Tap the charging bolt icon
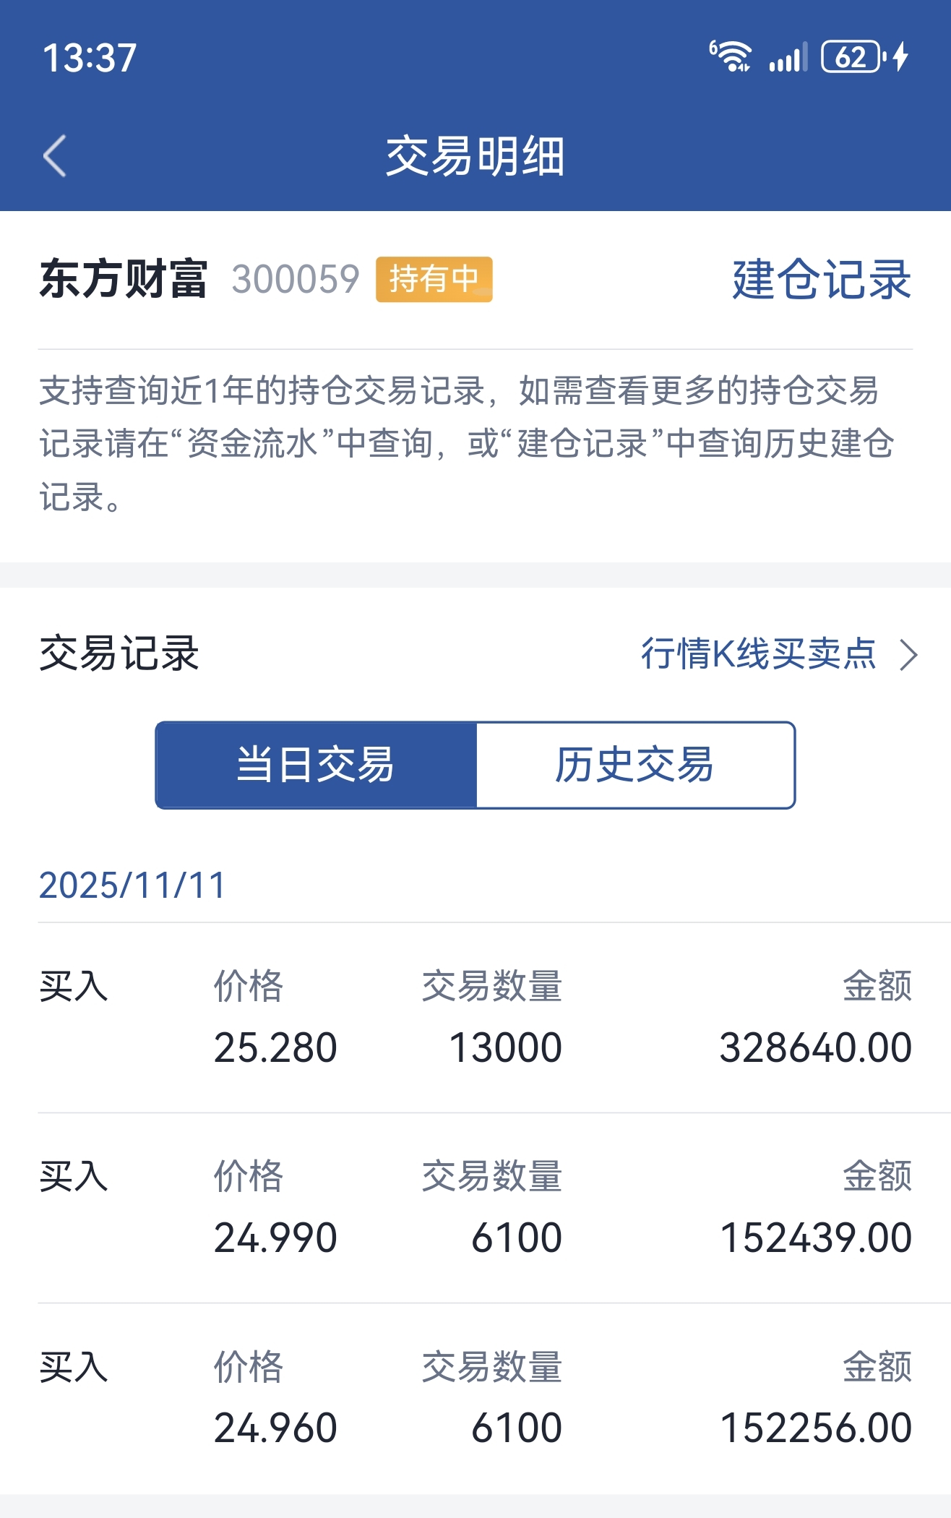The image size is (951, 1518). [x=900, y=56]
